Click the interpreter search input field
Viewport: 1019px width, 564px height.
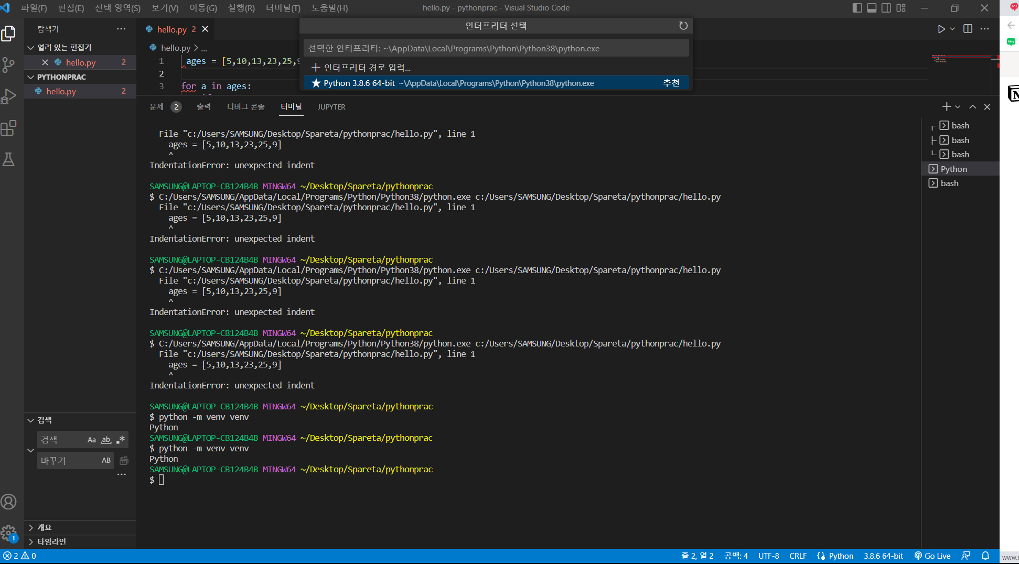496,48
